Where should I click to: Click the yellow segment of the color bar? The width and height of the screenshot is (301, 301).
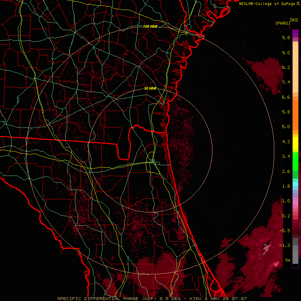pyautogui.click(x=295, y=143)
